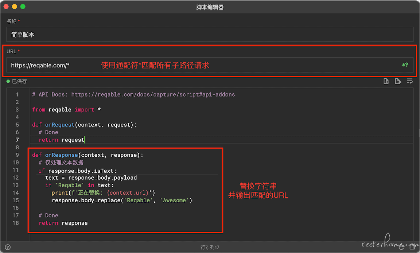Click the export script file icon
This screenshot has width=420, height=253.
coord(398,81)
